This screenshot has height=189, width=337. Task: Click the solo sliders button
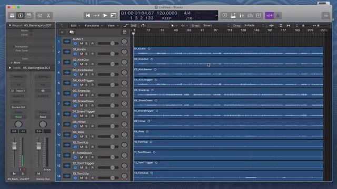coord(242,15)
